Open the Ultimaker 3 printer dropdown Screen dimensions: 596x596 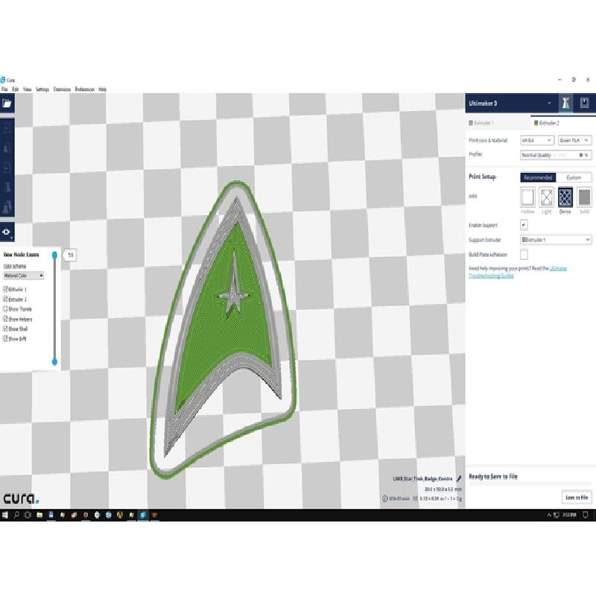point(510,103)
